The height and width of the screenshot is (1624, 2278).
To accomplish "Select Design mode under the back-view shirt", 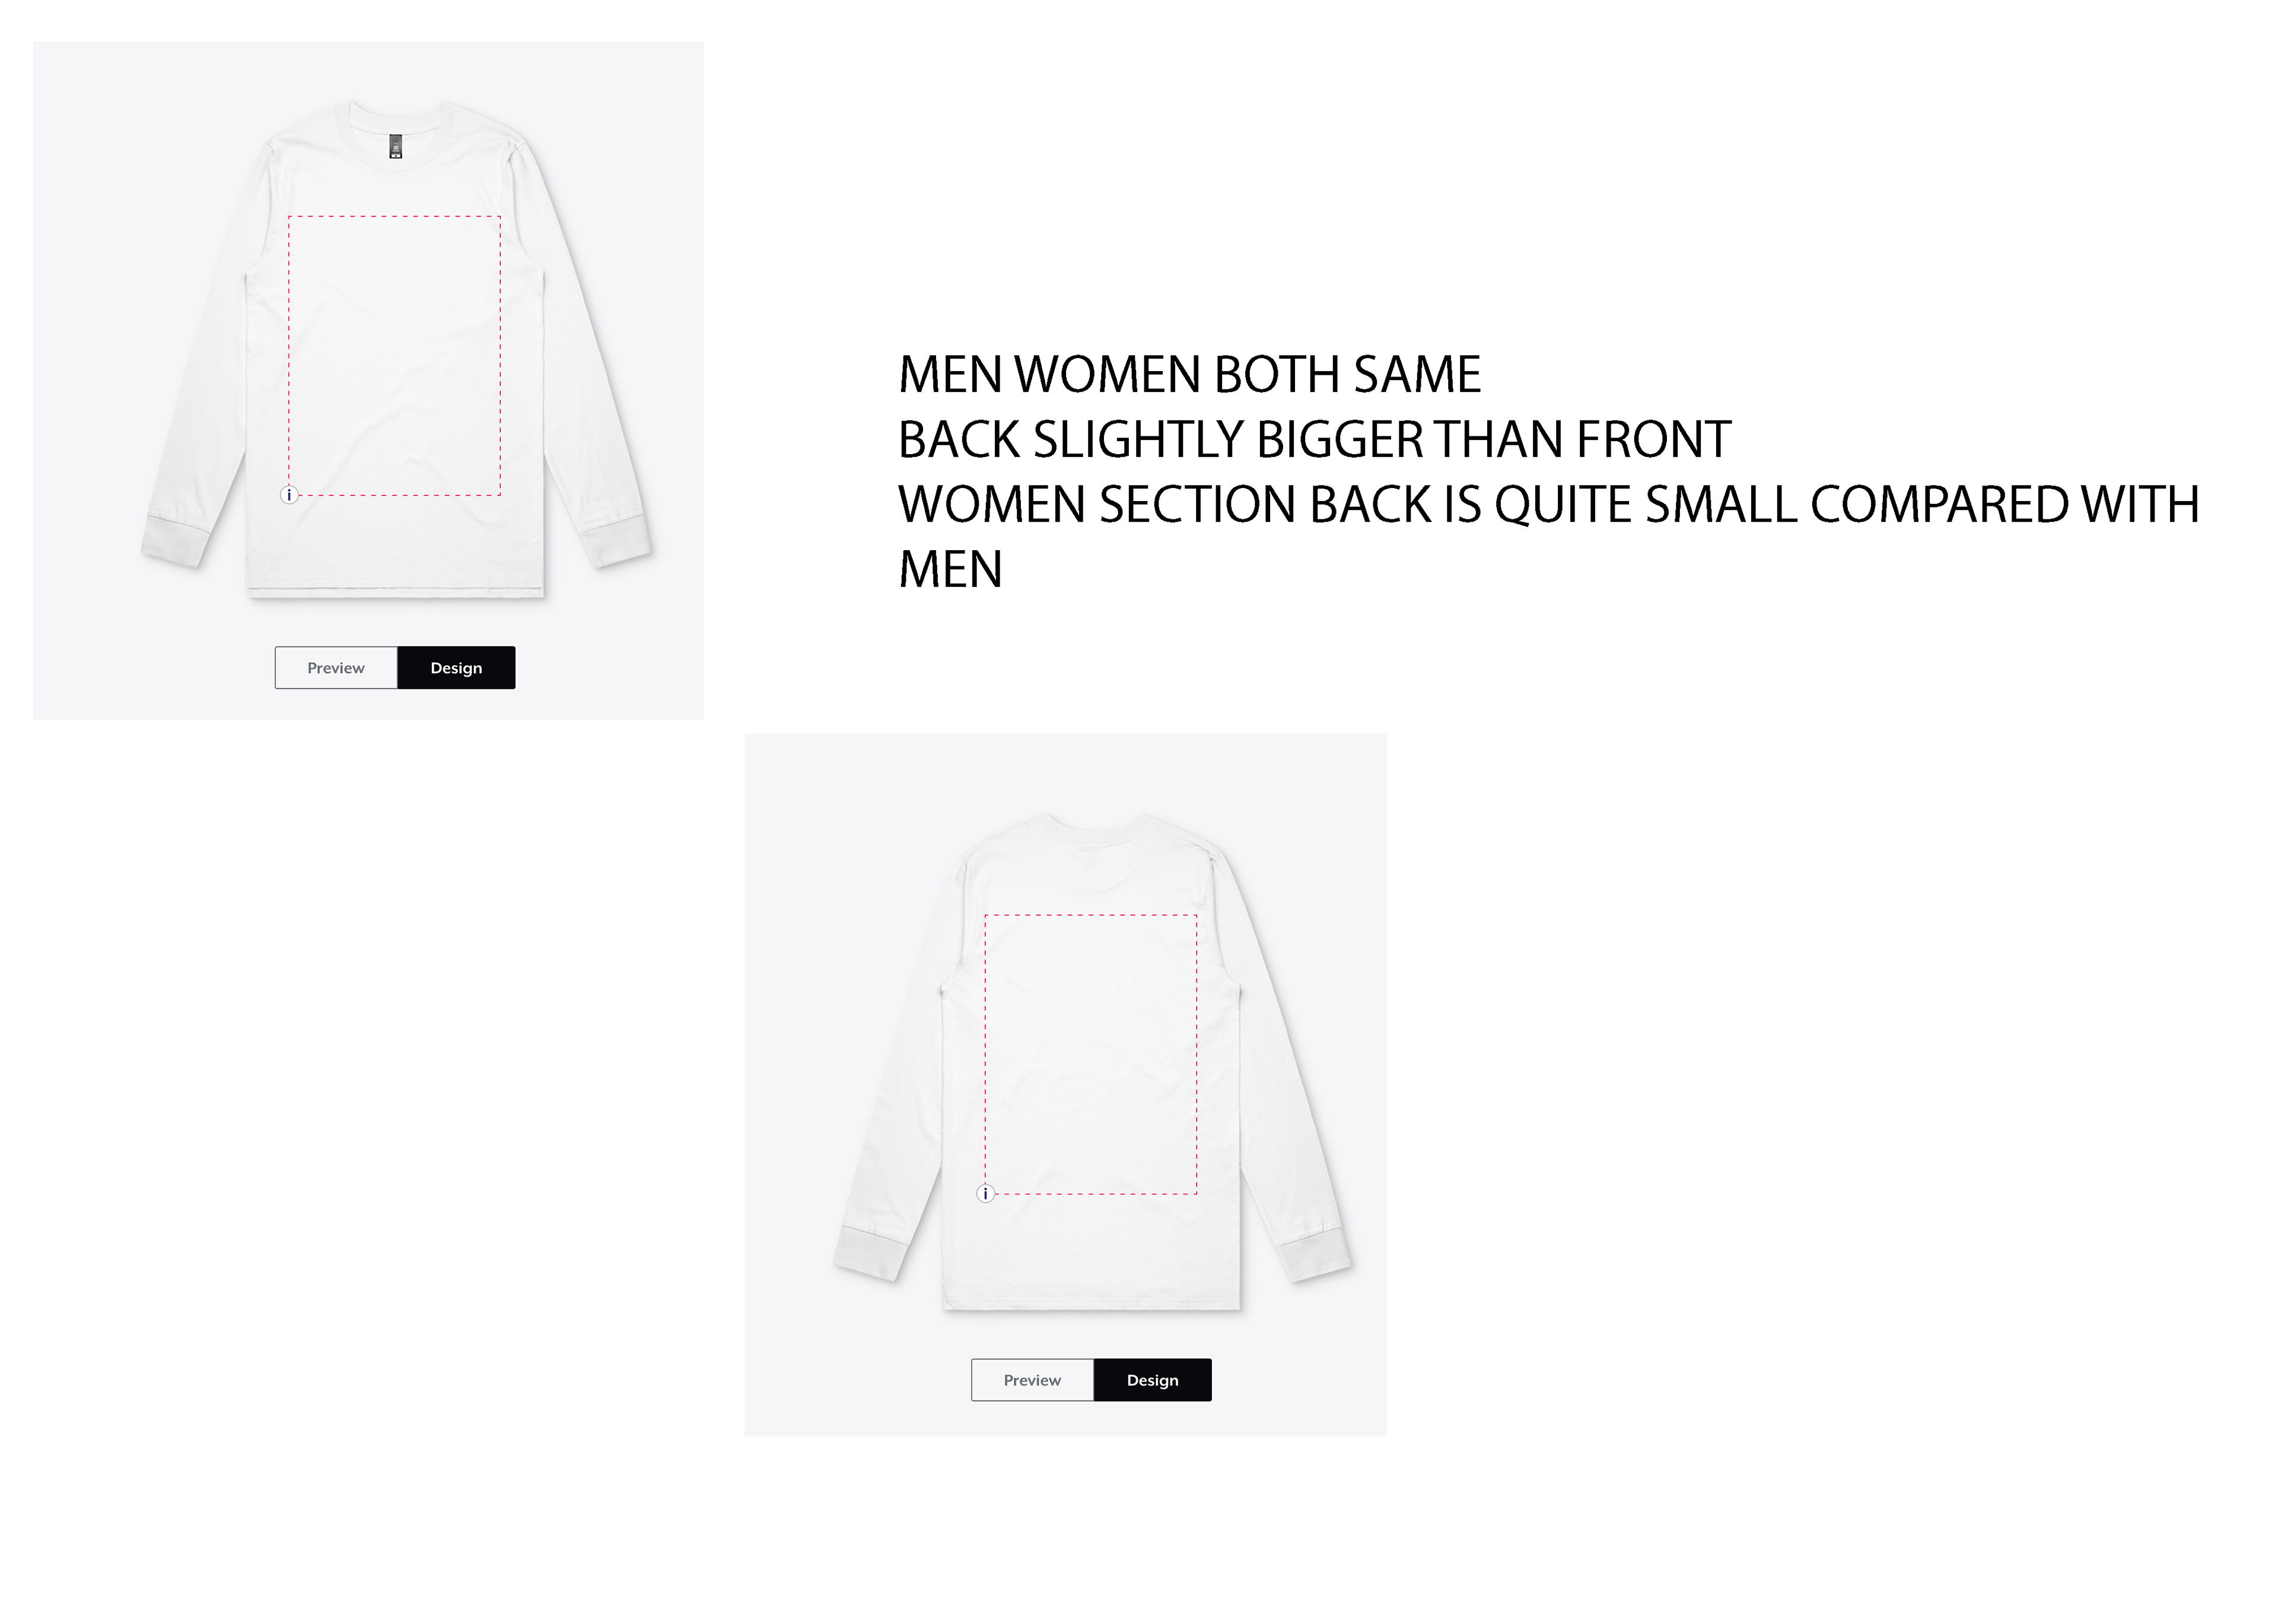I will click(x=1153, y=1380).
